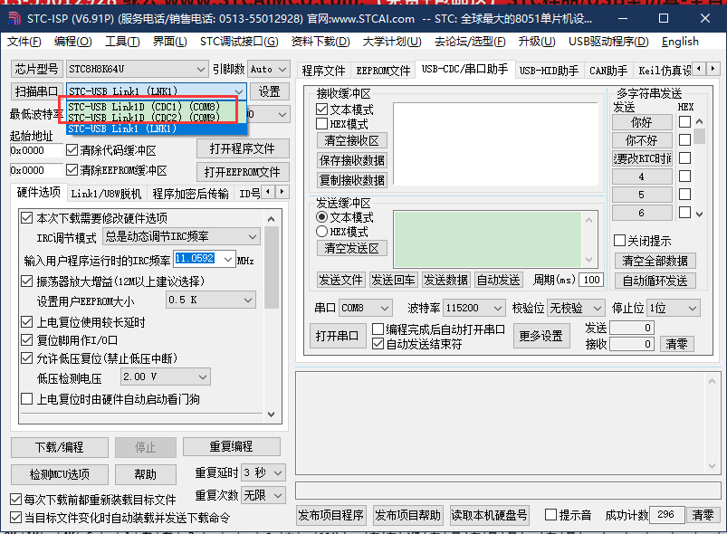The image size is (727, 534).
Task: Open the IRC frequency 11.0592 dropdown
Action: [227, 259]
